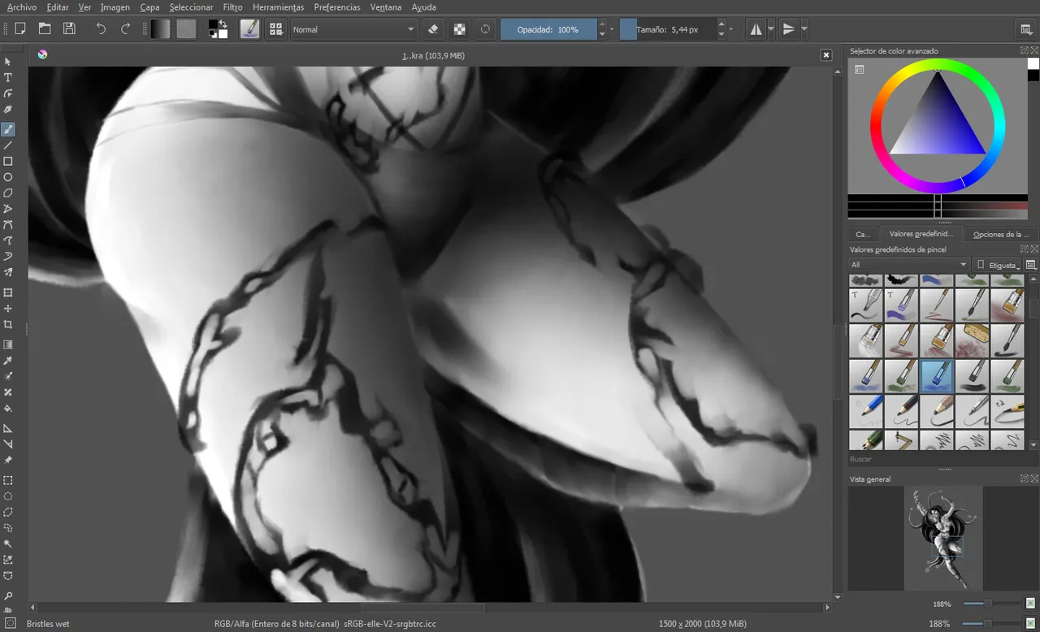Toggle horizontal mirror tool
1040x632 pixels.
756,29
